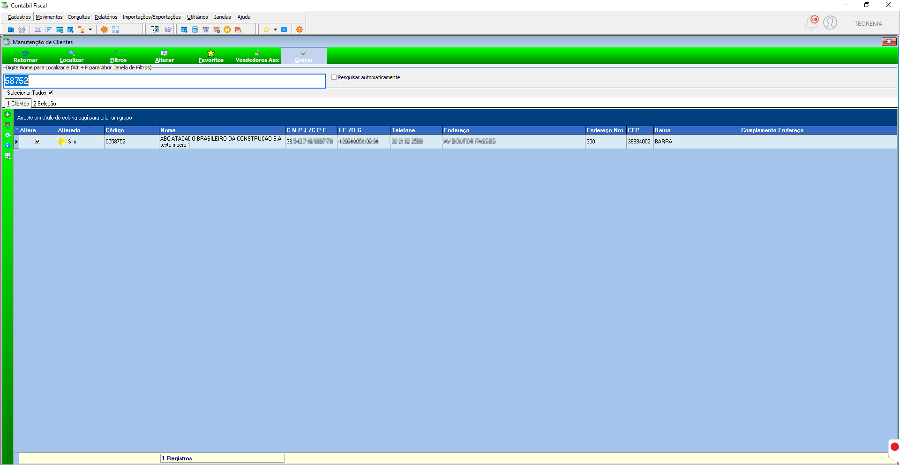Open the Movimentos menu
Viewport: 900px width, 465px height.
(49, 17)
